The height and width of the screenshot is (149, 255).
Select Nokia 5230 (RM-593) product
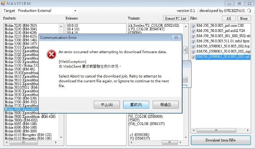pyautogui.click(x=21, y=26)
